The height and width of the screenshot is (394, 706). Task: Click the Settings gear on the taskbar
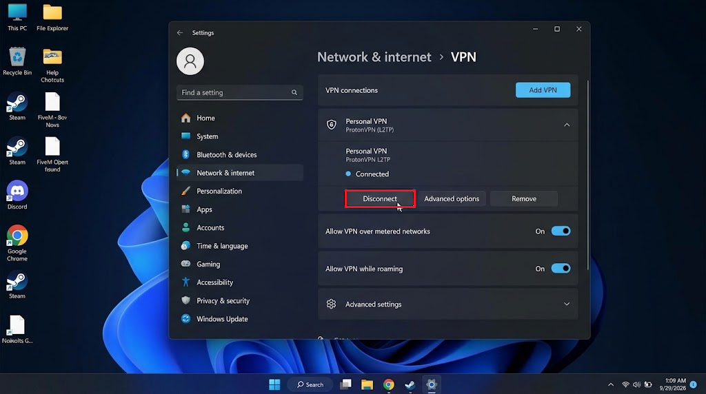coord(432,384)
